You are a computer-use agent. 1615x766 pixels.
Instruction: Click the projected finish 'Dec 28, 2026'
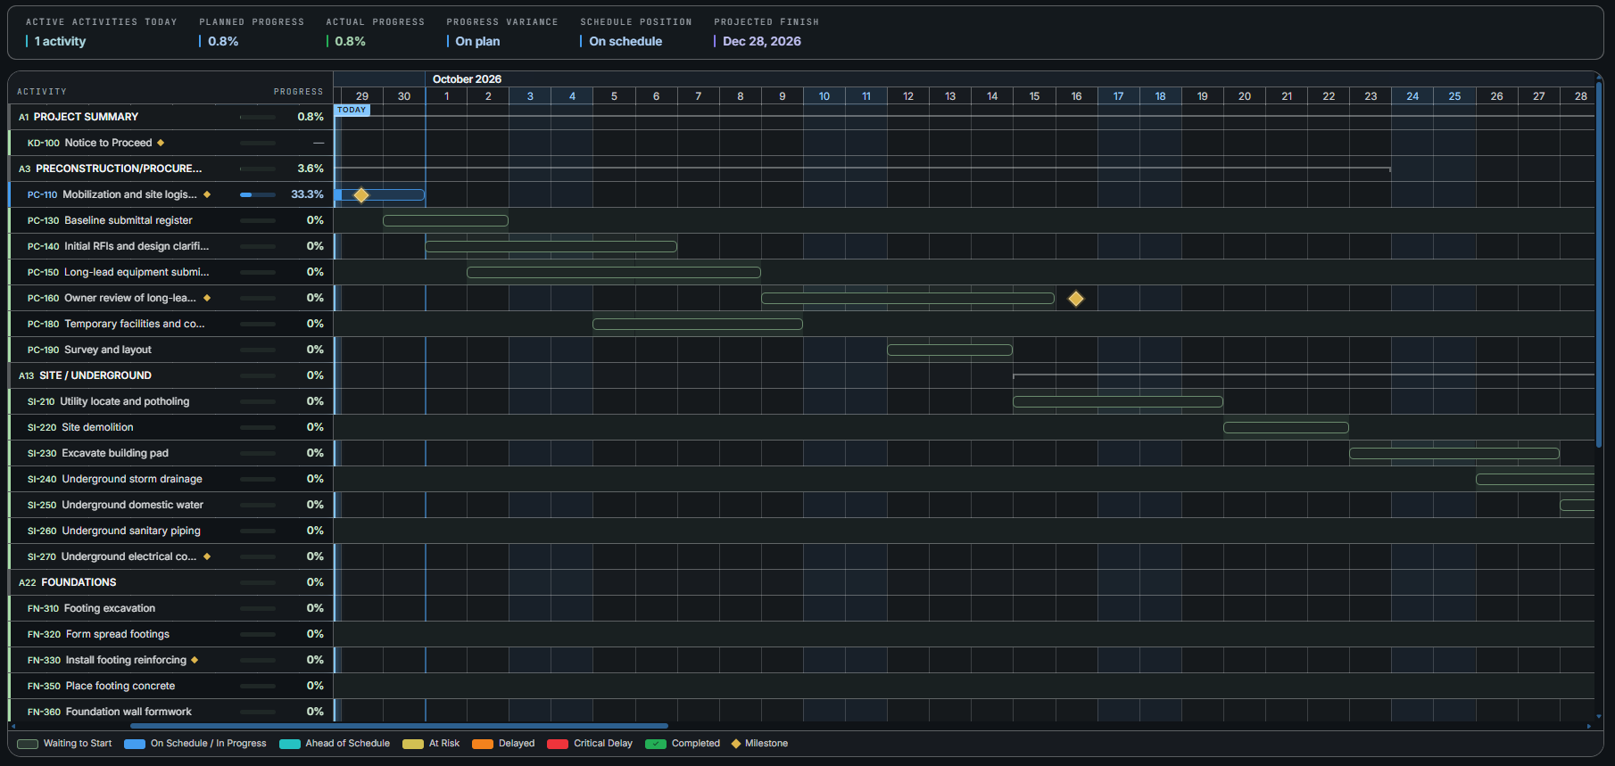pos(762,41)
